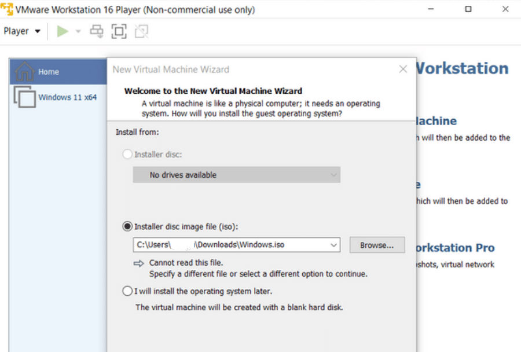521x352 pixels.
Task: Select the Installer disc radio button
Action: tap(127, 155)
